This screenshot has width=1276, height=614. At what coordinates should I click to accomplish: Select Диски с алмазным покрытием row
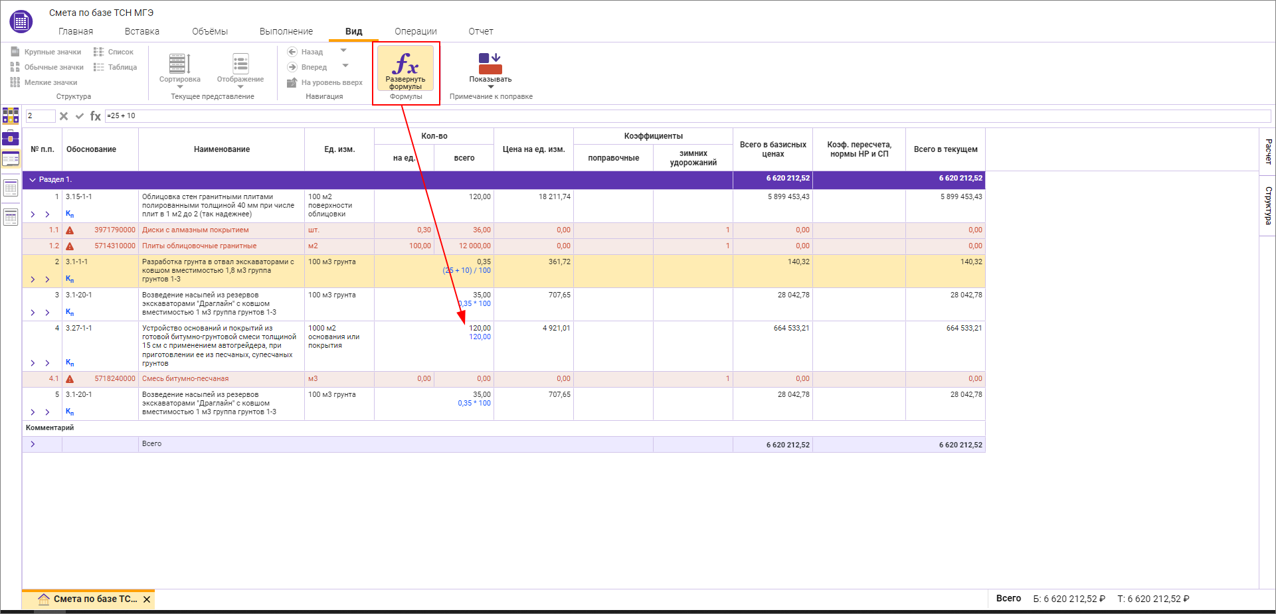503,230
